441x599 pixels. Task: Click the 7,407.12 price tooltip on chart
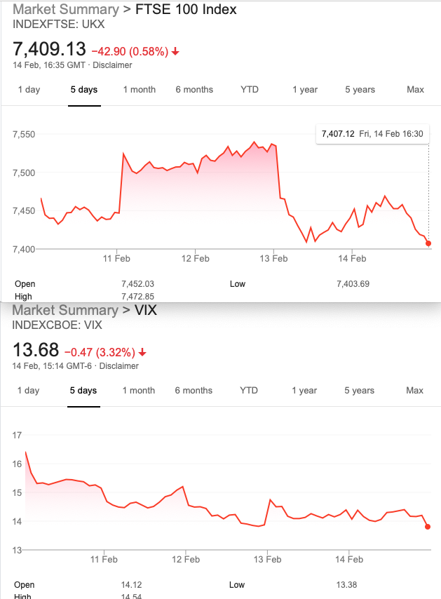[x=372, y=134]
